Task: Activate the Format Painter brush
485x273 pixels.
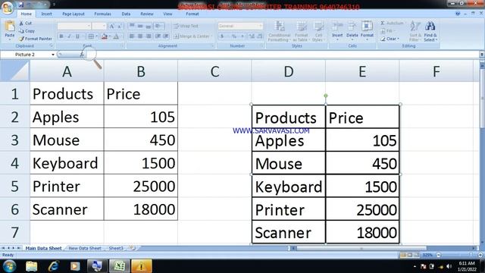Action: 36,39
